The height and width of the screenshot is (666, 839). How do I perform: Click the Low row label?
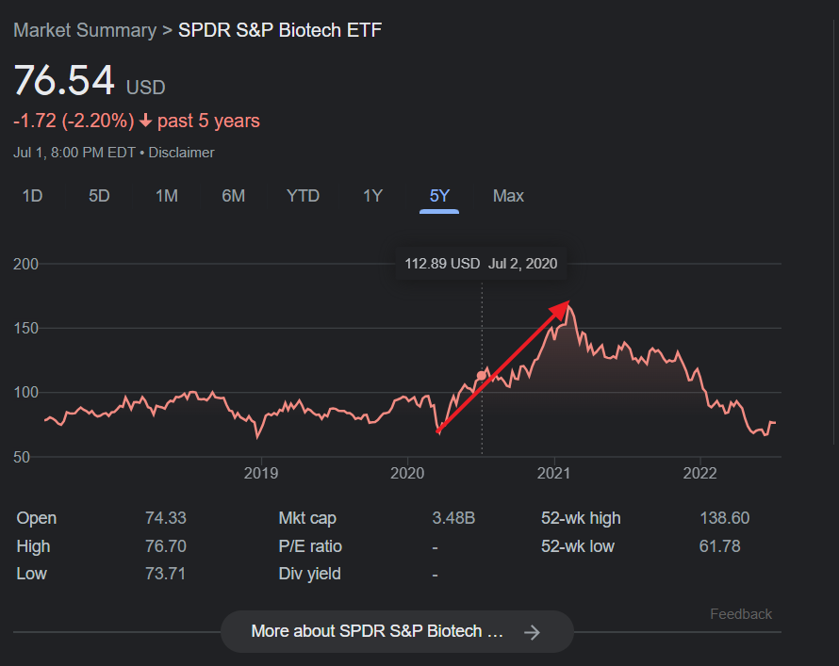pyautogui.click(x=31, y=574)
